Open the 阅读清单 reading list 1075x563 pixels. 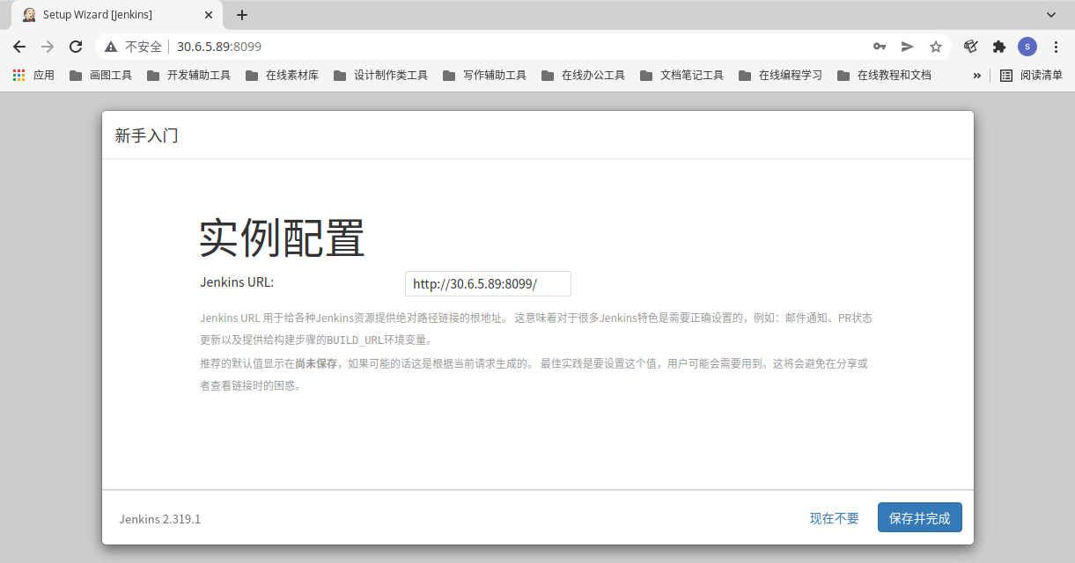point(1031,76)
